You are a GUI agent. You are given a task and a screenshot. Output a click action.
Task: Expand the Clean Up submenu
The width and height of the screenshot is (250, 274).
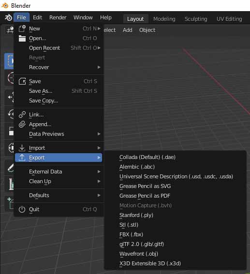coord(59,181)
